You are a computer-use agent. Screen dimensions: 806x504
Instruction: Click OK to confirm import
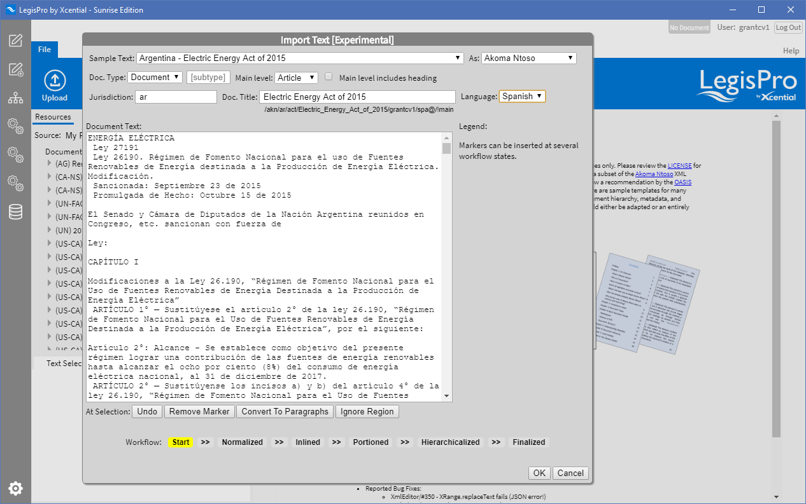(539, 473)
